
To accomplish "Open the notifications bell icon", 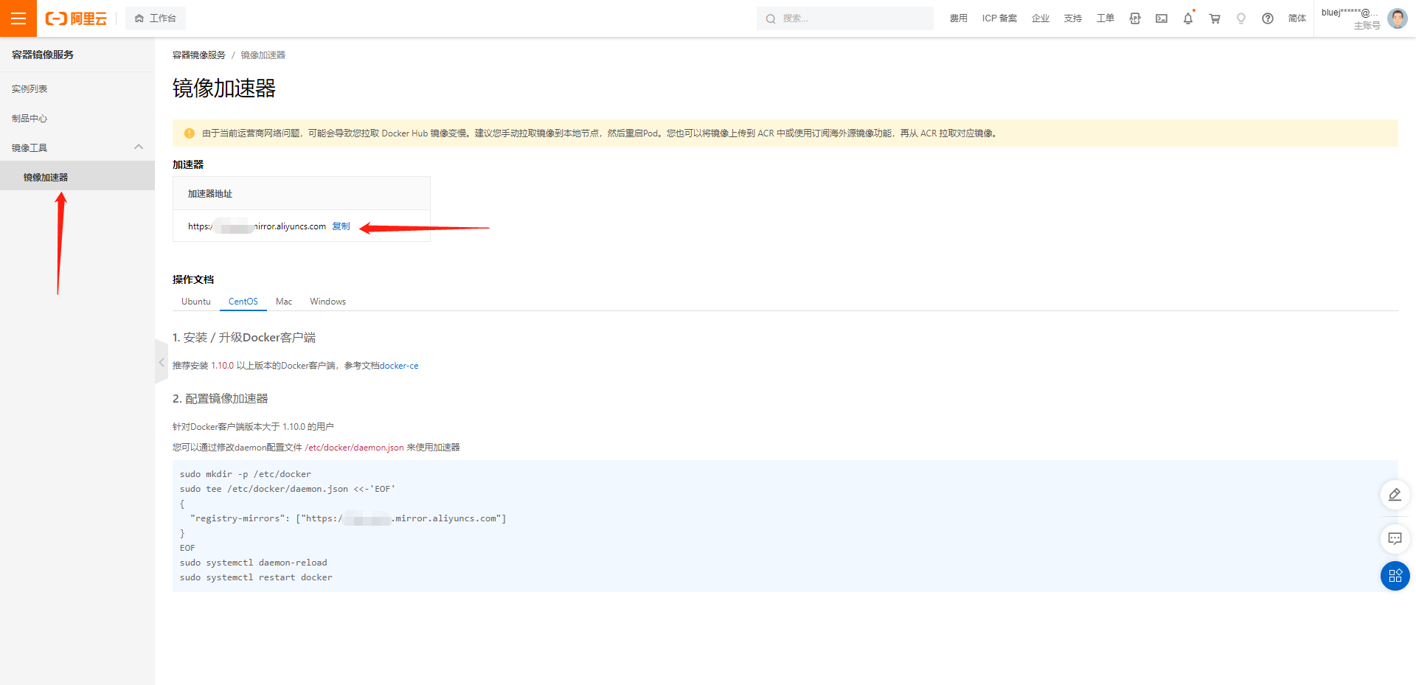I will pyautogui.click(x=1188, y=18).
